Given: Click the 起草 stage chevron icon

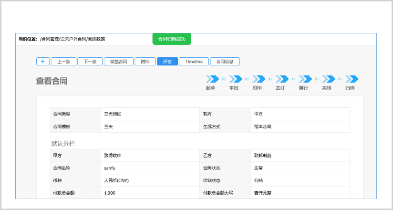Looking at the screenshot, I should tap(212, 79).
